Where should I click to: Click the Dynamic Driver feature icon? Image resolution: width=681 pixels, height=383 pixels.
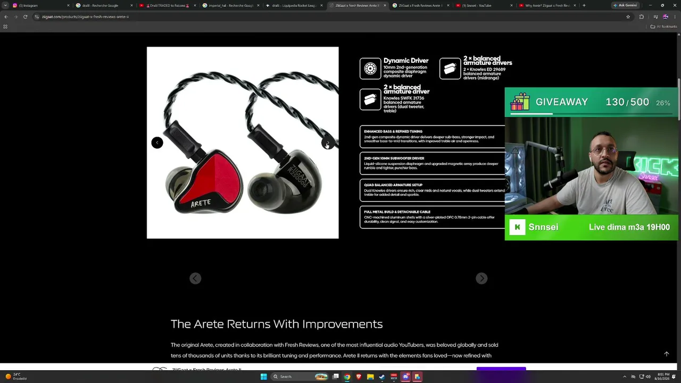pyautogui.click(x=370, y=69)
